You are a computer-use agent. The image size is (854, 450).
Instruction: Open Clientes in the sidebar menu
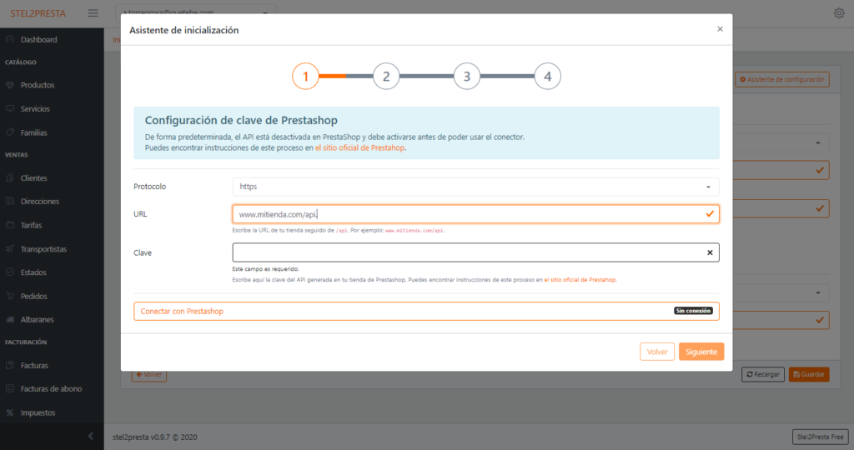[x=34, y=178]
